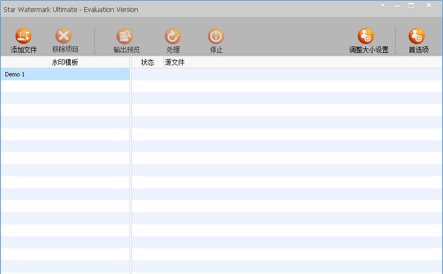Click the splitter between template and file panels
This screenshot has width=443, height=274.
coord(131,164)
